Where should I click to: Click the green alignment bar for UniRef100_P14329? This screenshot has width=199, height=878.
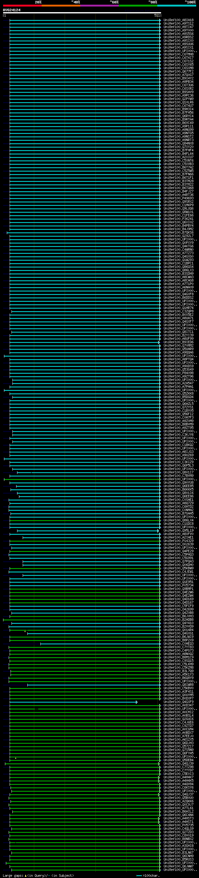tap(85, 541)
